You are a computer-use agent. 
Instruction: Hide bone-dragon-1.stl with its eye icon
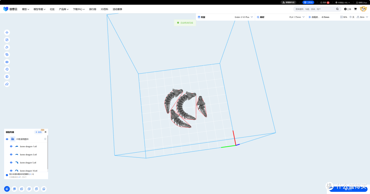coord(11,146)
